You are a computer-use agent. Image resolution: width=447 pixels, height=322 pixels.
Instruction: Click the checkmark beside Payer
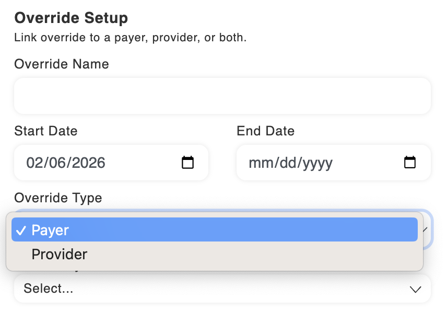(21, 230)
